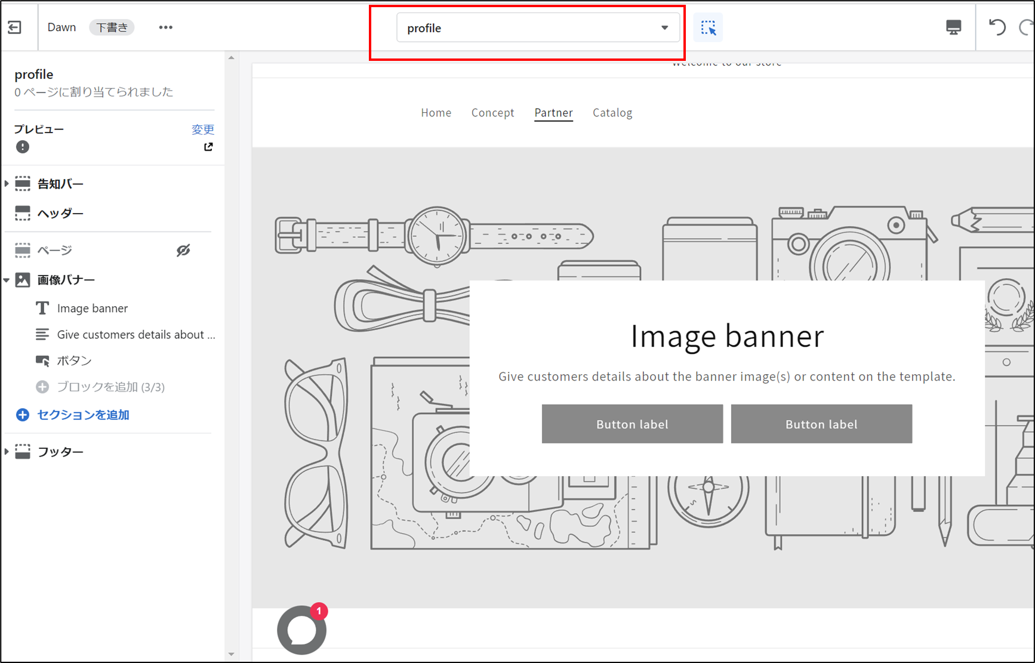Open preview in new window icon

pyautogui.click(x=208, y=147)
